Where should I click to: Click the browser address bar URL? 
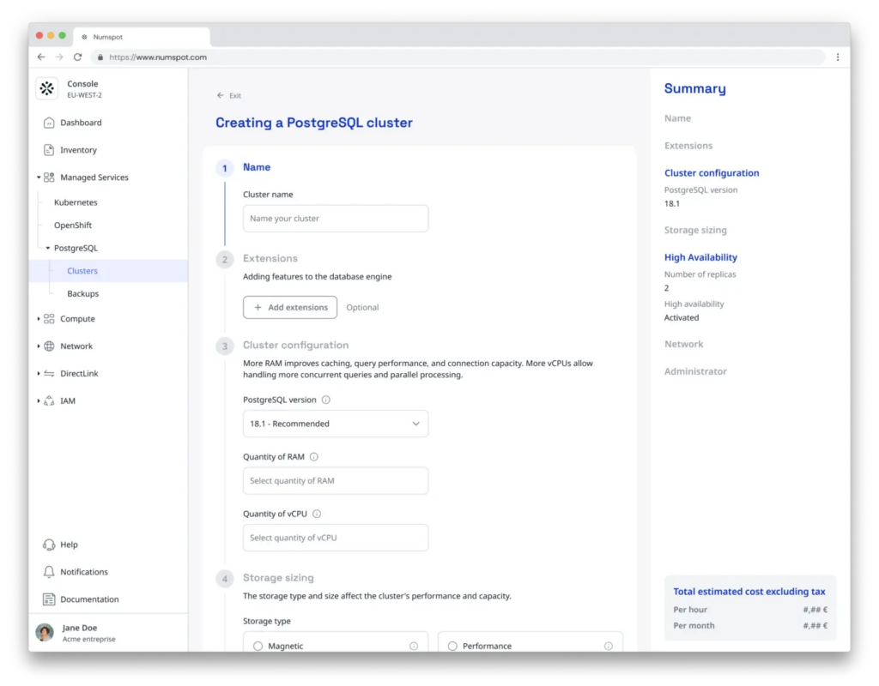point(158,57)
